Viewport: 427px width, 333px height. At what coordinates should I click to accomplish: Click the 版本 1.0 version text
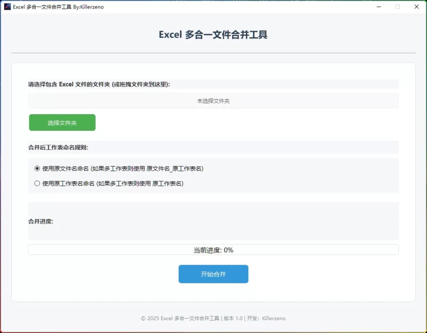click(x=233, y=318)
